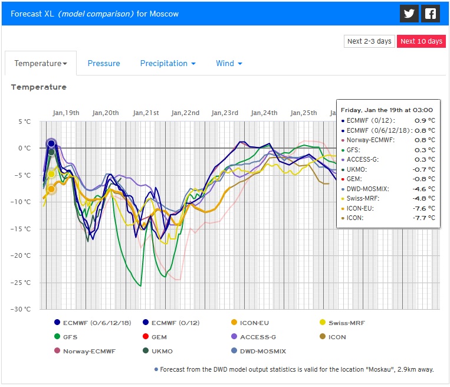Click the UKMO -0.7 °C tooltip row
Image resolution: width=450 pixels, height=387 pixels.
[388, 169]
